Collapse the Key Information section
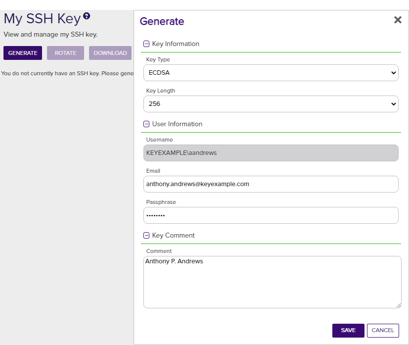 click(146, 44)
